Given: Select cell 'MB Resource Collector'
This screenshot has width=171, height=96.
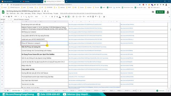Looking at the screenshot, I should point(45,32).
